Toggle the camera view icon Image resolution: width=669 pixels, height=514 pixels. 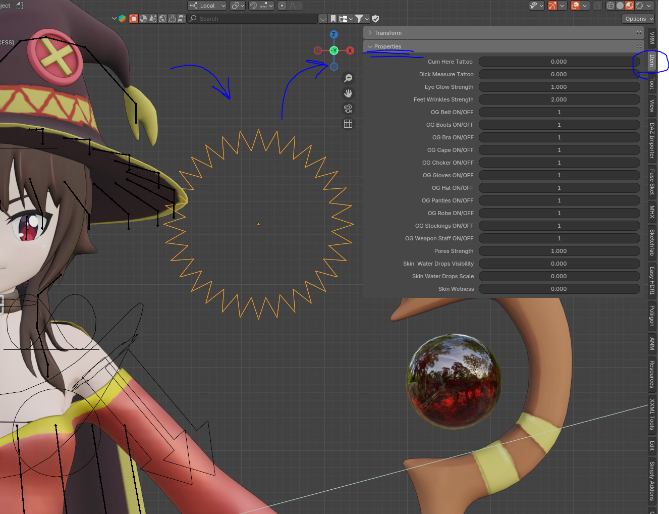[x=348, y=109]
